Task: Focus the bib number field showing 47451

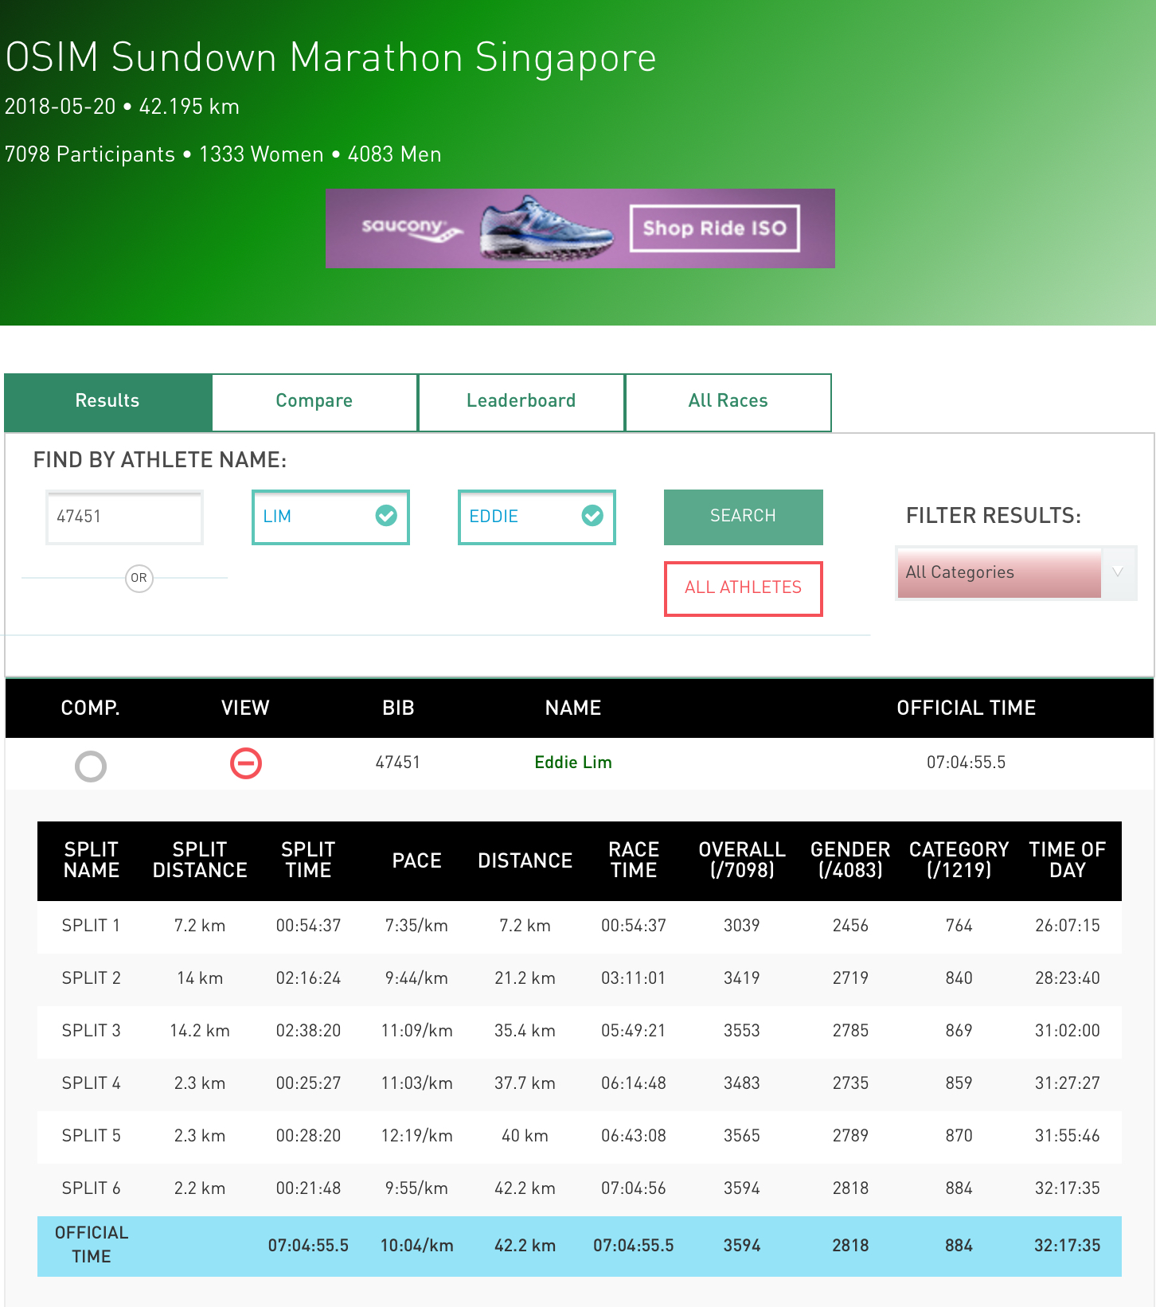Action: pyautogui.click(x=125, y=517)
